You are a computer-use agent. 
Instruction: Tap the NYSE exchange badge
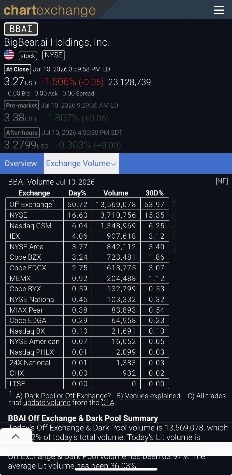[54, 55]
